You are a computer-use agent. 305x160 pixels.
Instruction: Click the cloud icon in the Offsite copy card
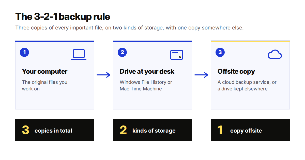click(275, 54)
